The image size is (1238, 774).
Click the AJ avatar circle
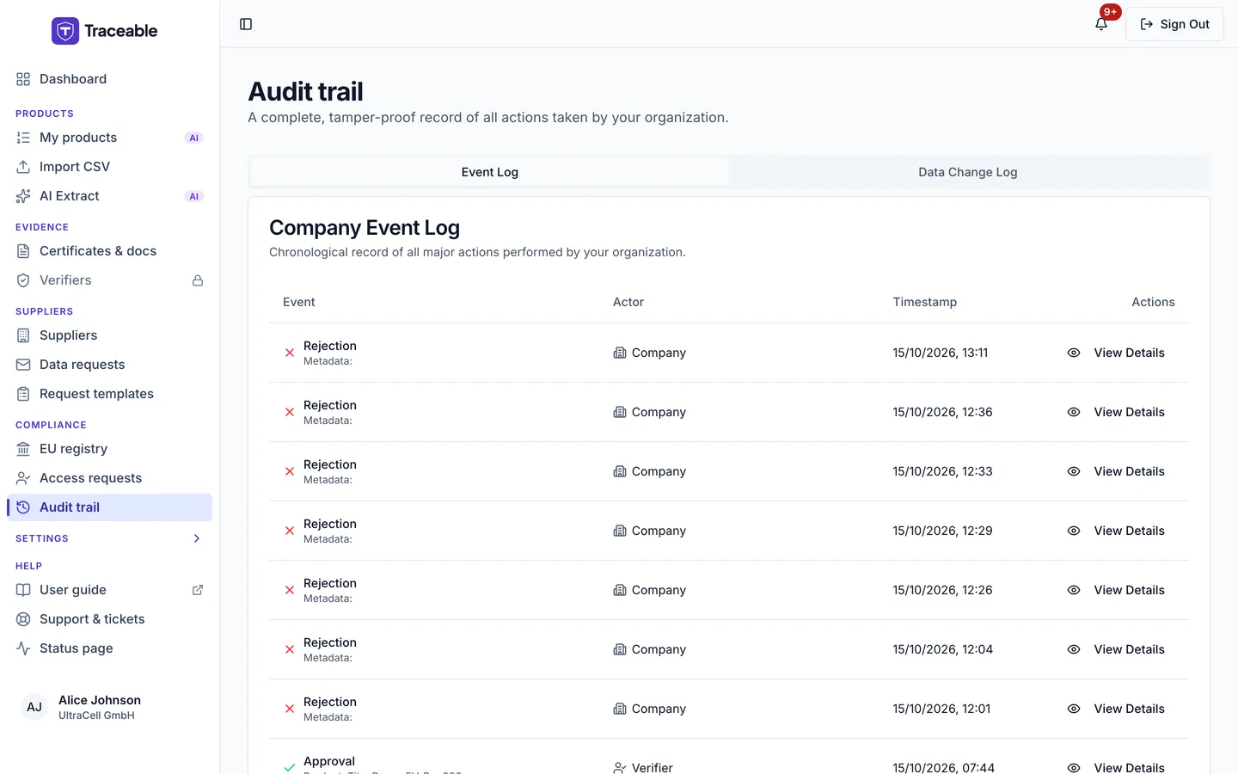pyautogui.click(x=34, y=707)
